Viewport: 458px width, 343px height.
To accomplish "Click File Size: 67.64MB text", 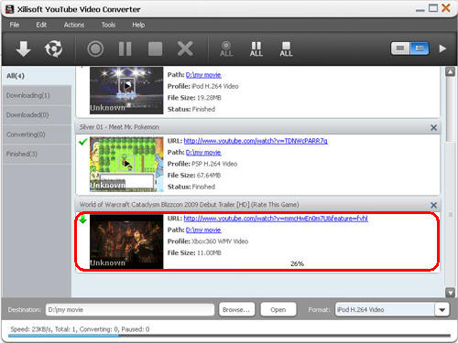I will [194, 176].
